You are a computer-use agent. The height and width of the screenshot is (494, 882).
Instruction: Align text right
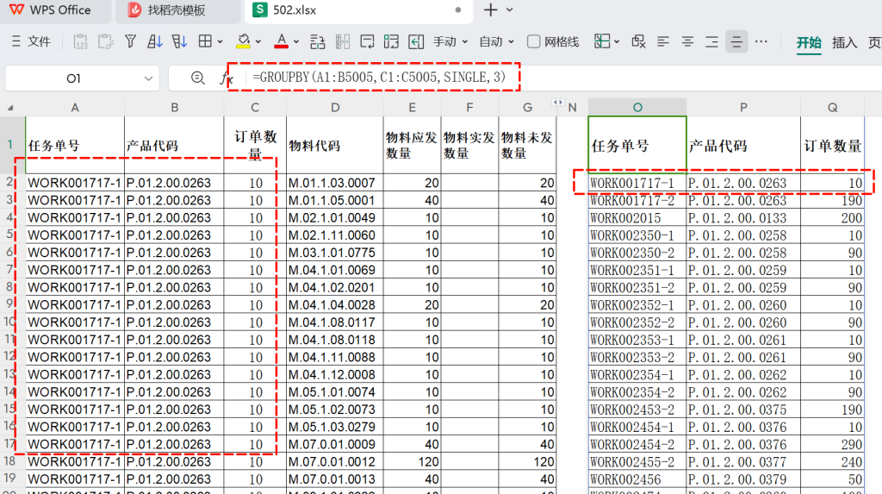711,41
